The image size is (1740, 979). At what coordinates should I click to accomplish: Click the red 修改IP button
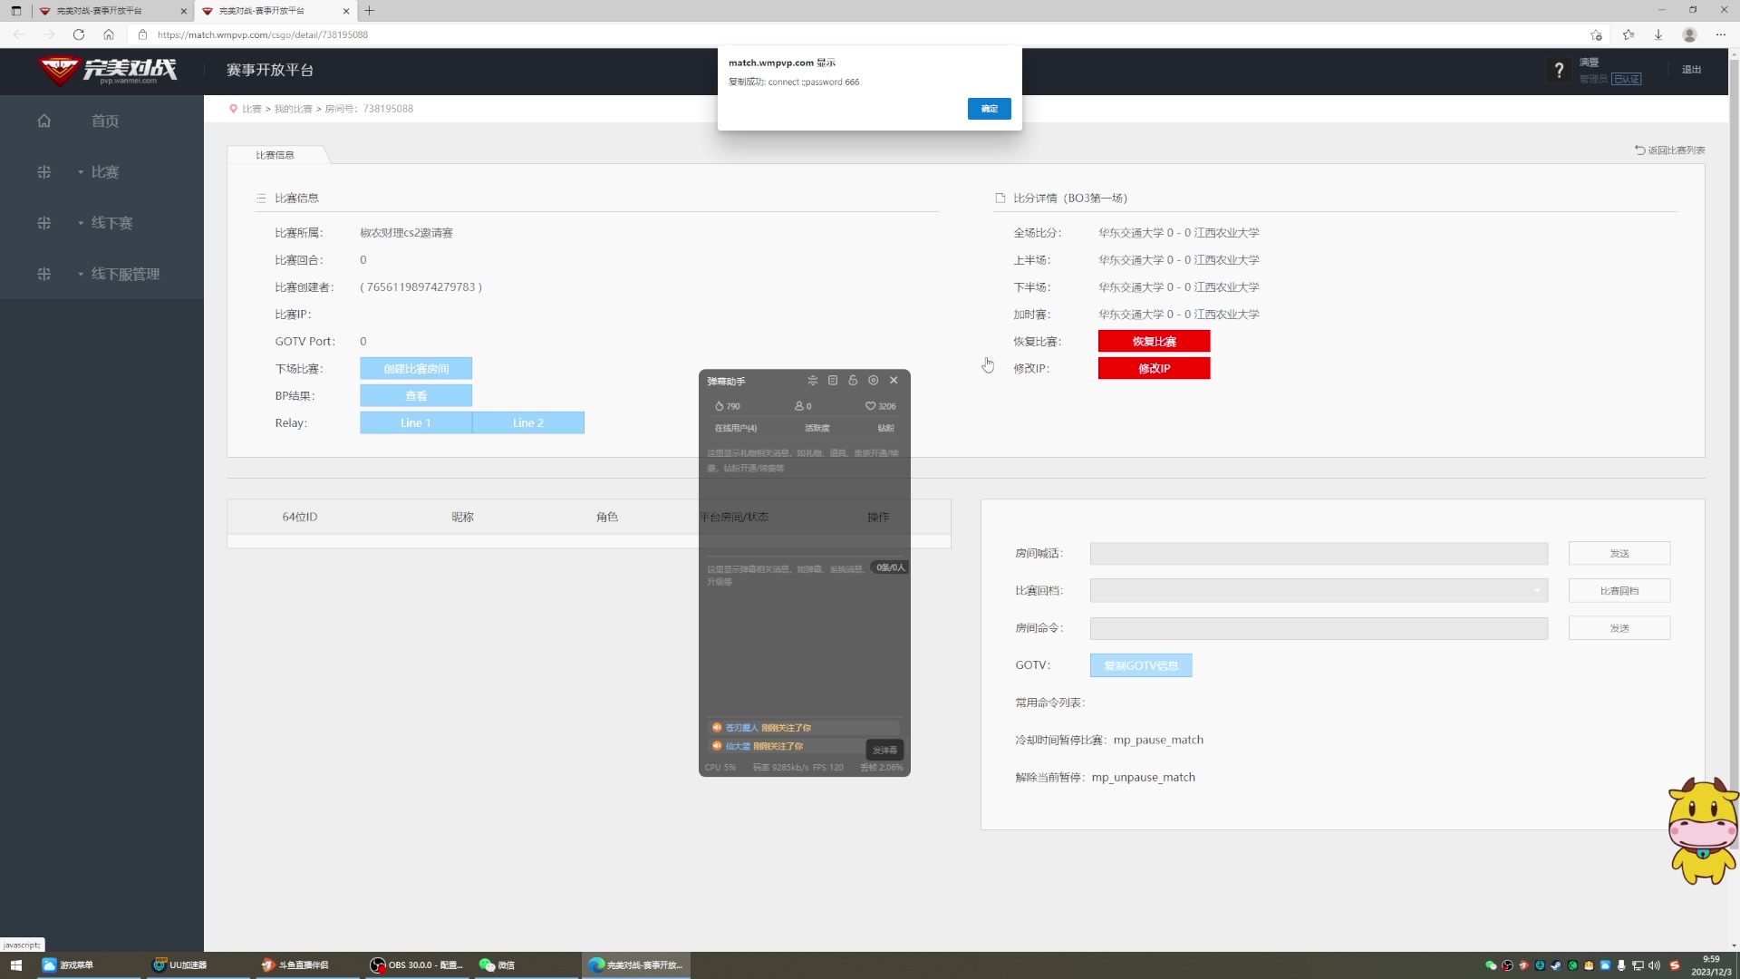click(1154, 369)
